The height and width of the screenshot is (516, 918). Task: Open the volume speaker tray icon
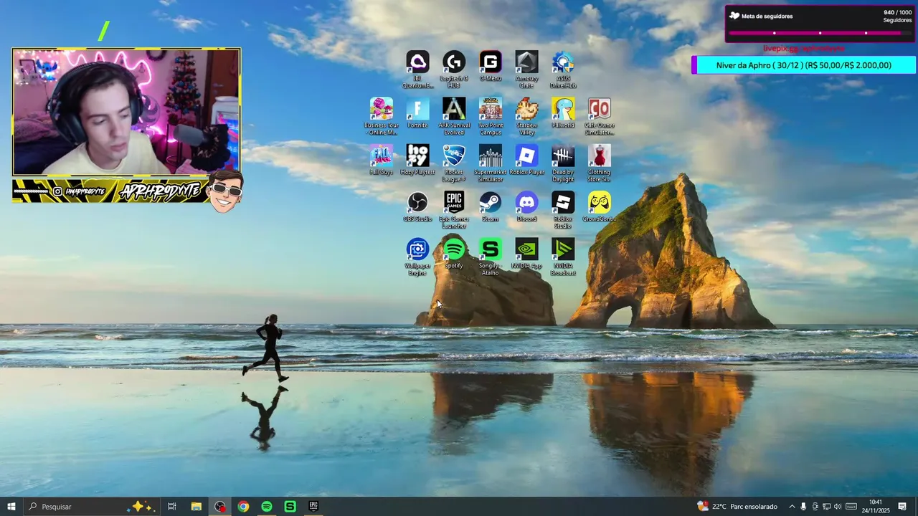(838, 507)
